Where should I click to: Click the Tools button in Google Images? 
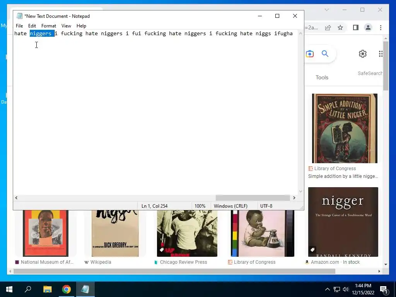pos(322,77)
